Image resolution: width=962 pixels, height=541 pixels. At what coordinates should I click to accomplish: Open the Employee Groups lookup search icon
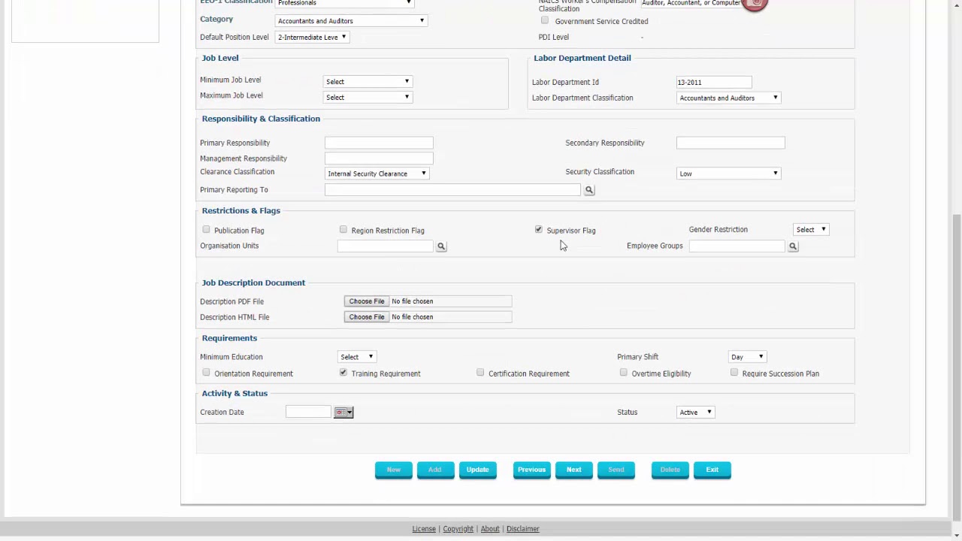click(x=793, y=246)
